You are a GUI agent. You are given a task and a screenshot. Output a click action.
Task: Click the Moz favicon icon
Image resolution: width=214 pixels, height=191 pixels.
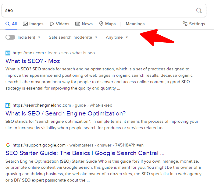(x=8, y=53)
